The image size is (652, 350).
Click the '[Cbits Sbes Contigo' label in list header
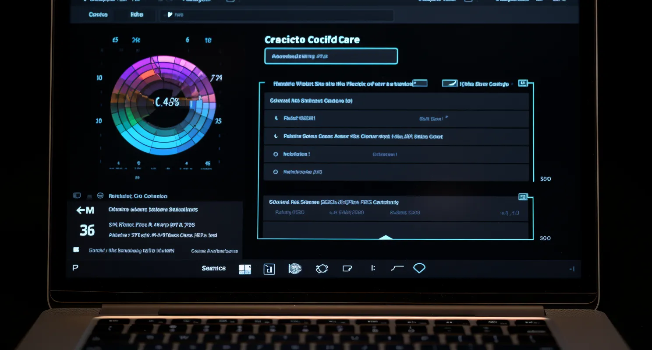[x=484, y=84]
